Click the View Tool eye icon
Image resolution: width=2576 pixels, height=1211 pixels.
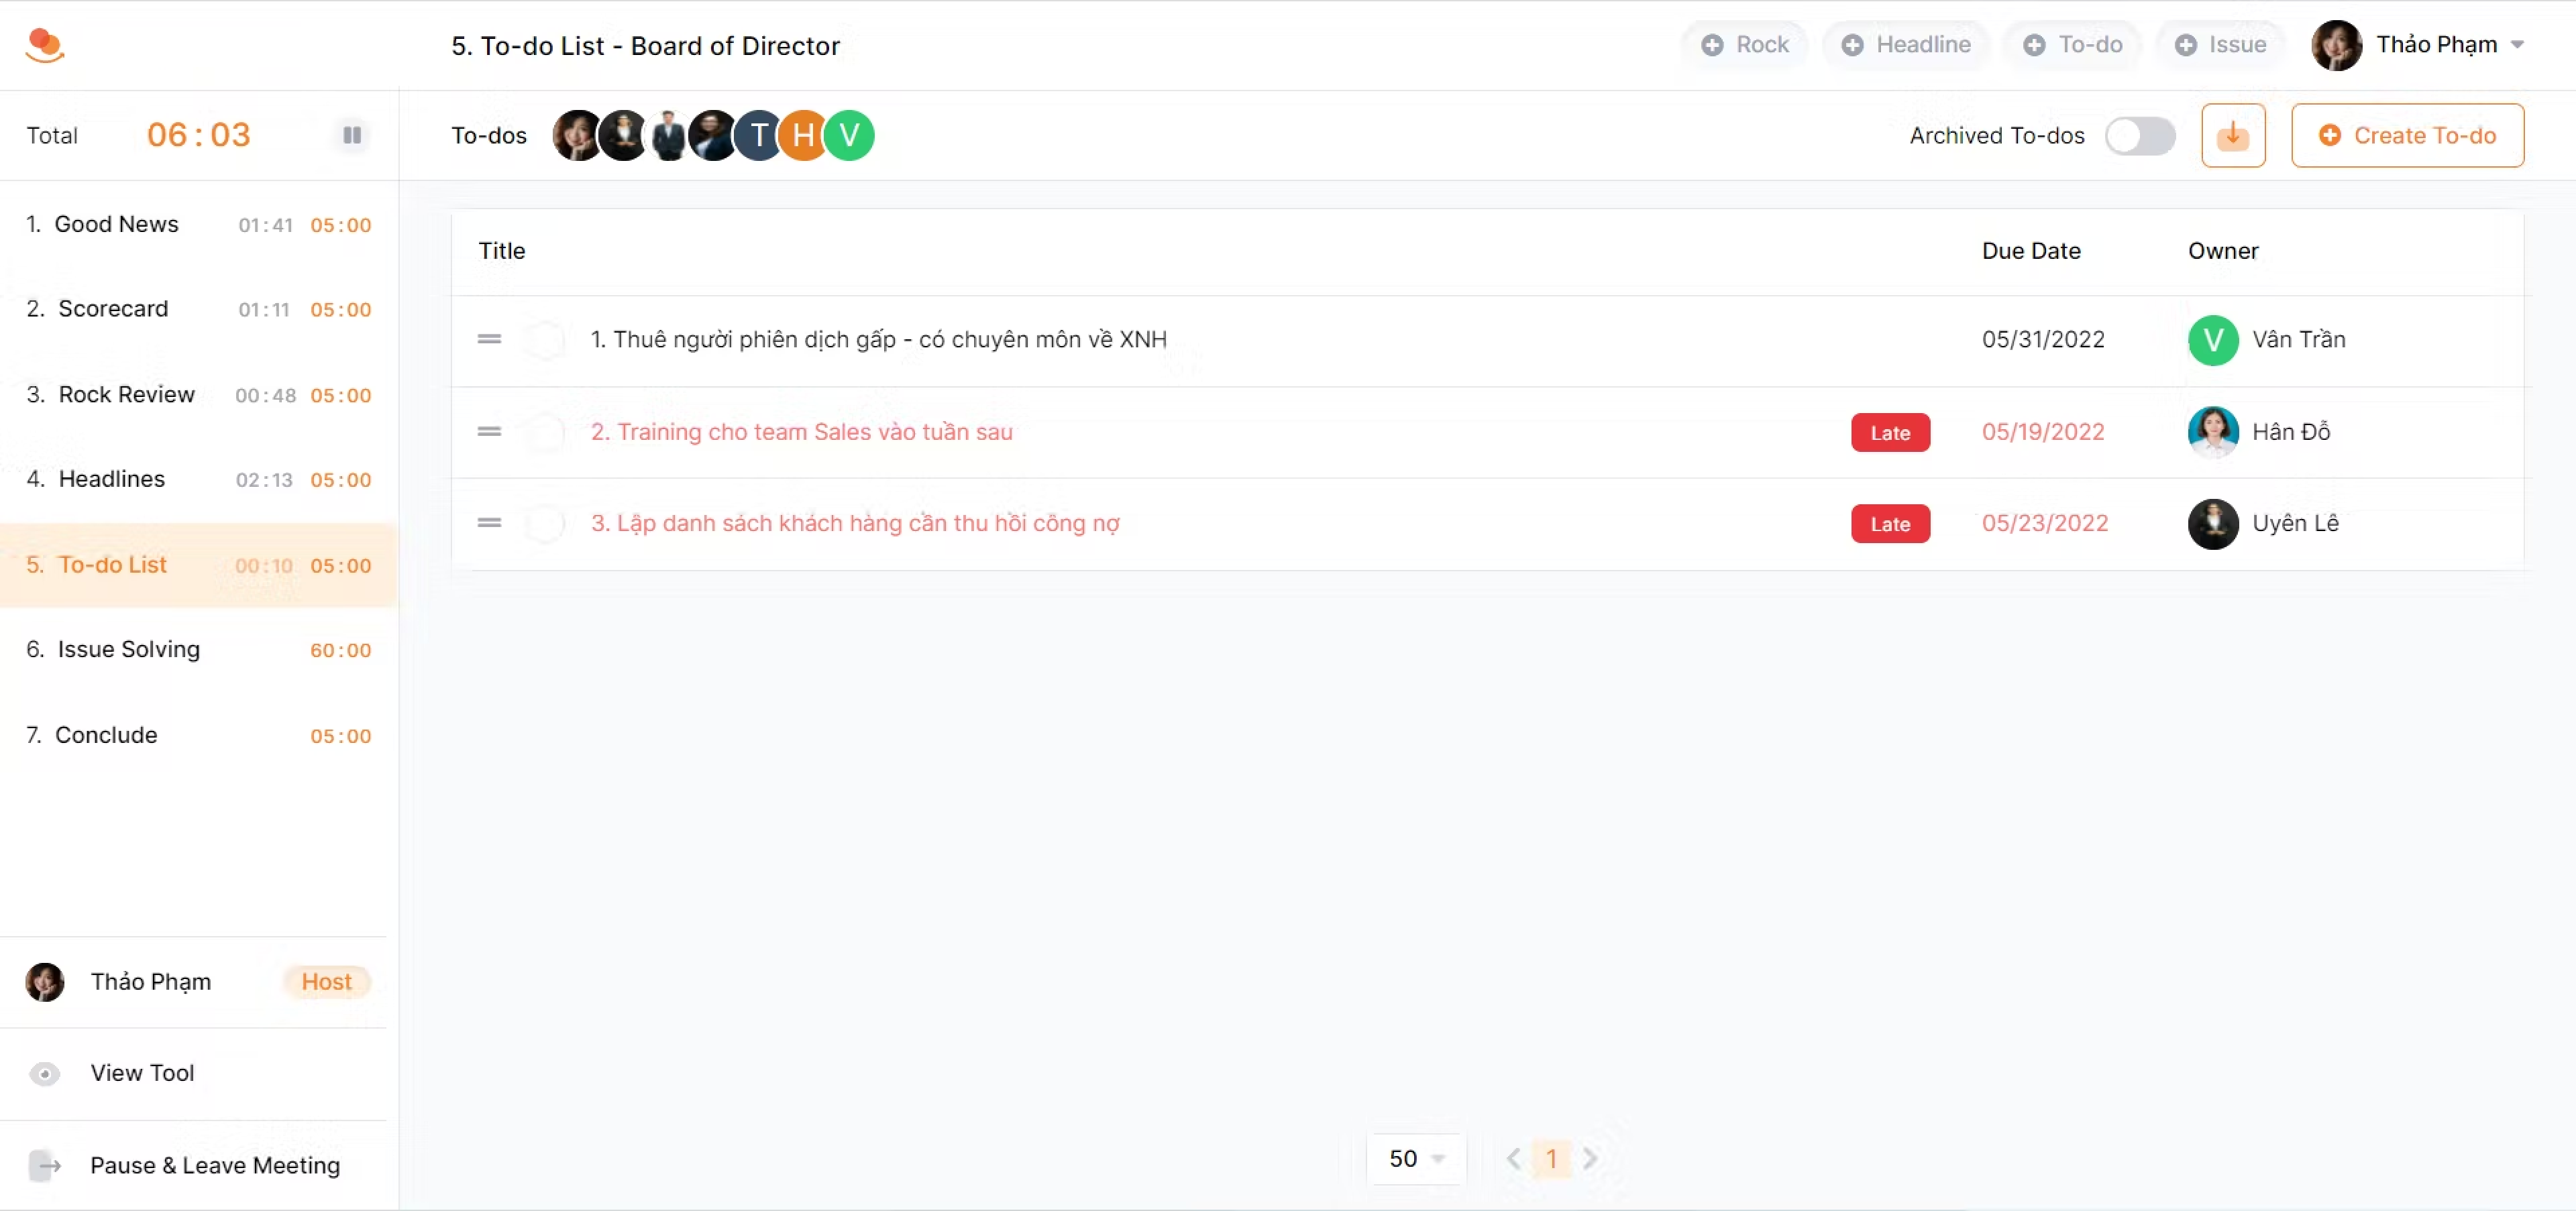(x=44, y=1073)
